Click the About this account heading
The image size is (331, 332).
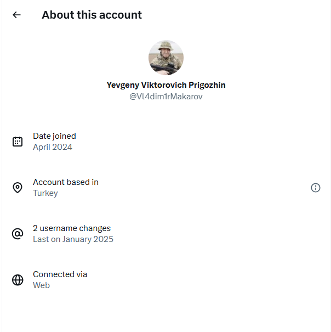click(x=92, y=15)
